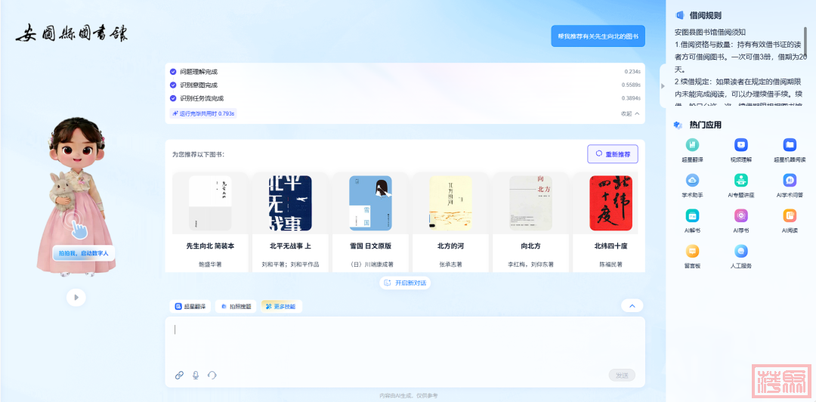Open the AI解书 app
816x402 pixels.
point(692,216)
